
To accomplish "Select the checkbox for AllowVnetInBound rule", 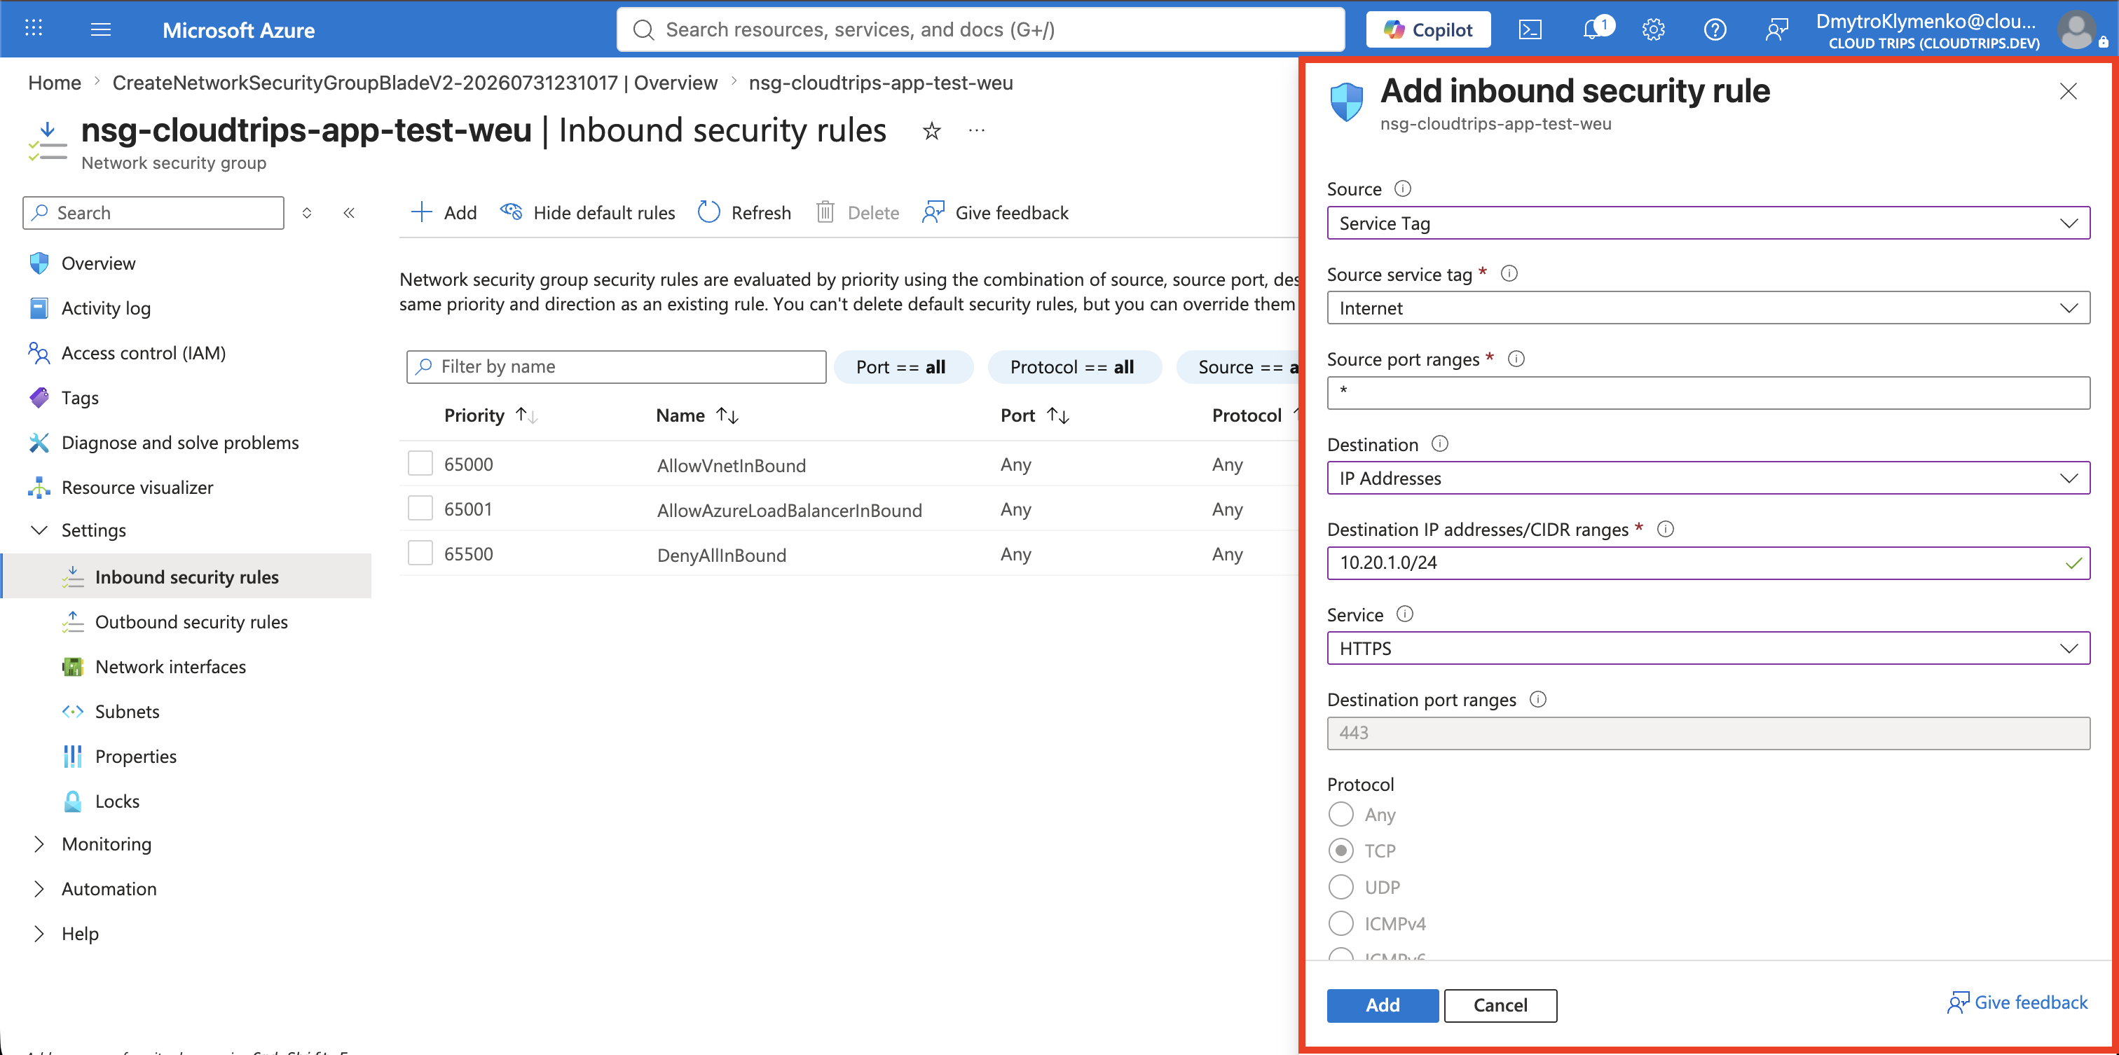I will tap(420, 463).
